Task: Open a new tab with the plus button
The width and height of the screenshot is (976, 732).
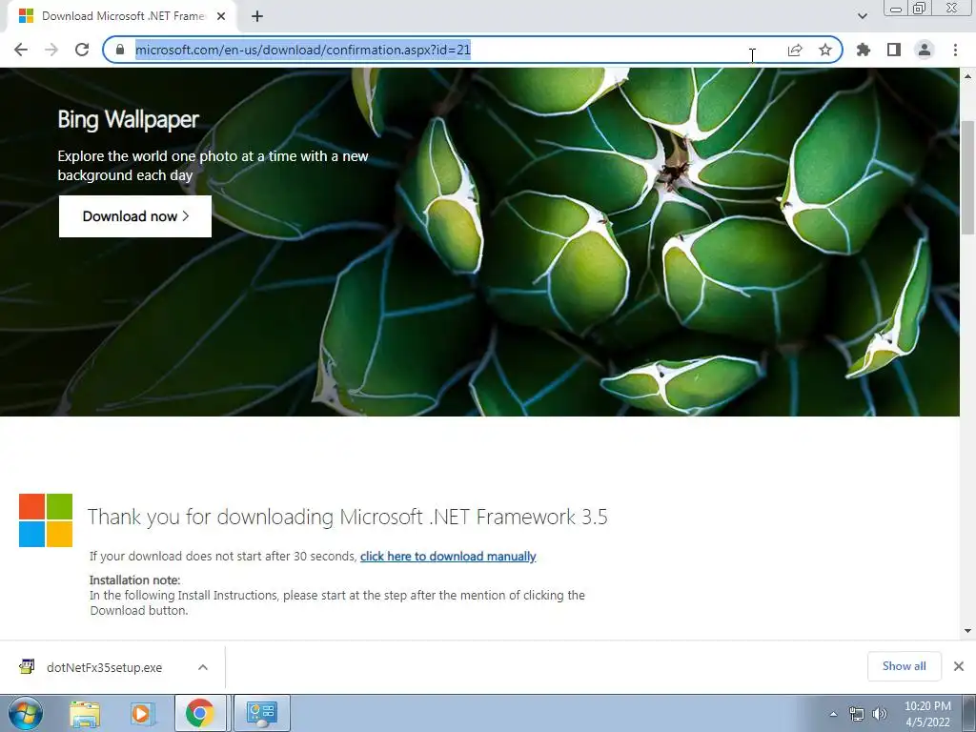Action: pos(257,17)
